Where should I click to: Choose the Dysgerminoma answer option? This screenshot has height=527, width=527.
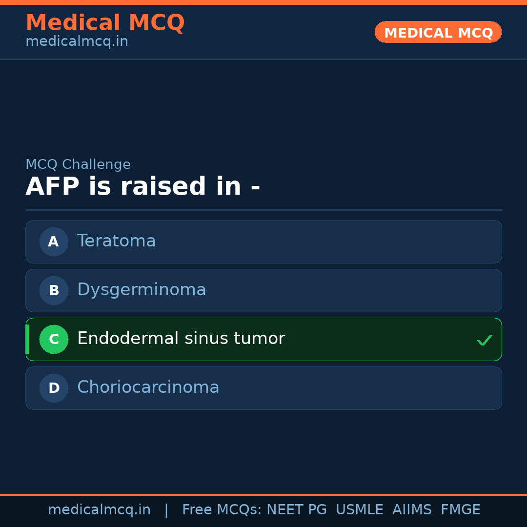coord(263,290)
